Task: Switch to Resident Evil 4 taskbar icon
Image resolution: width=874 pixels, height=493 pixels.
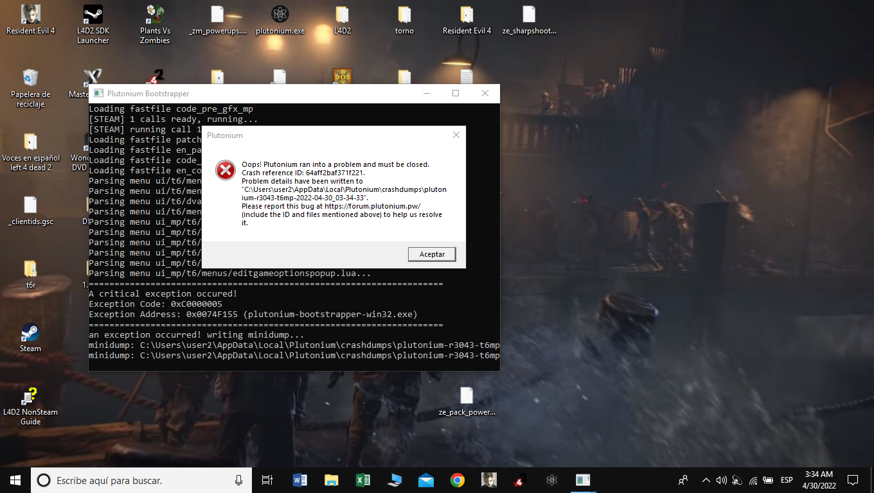Action: [x=488, y=480]
